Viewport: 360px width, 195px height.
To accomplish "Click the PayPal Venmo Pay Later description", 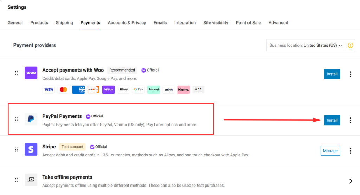I will 120,125.
